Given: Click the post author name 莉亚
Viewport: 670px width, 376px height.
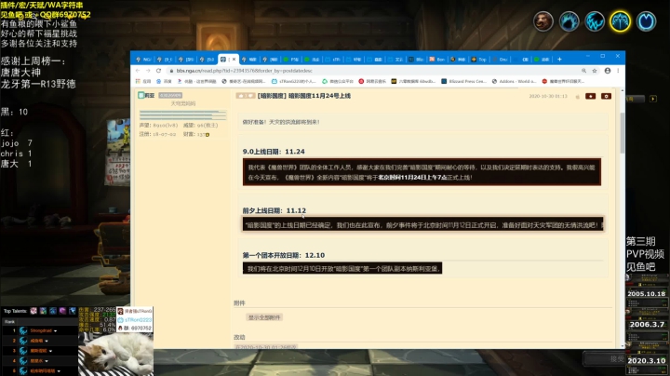Looking at the screenshot, I should click(x=149, y=95).
